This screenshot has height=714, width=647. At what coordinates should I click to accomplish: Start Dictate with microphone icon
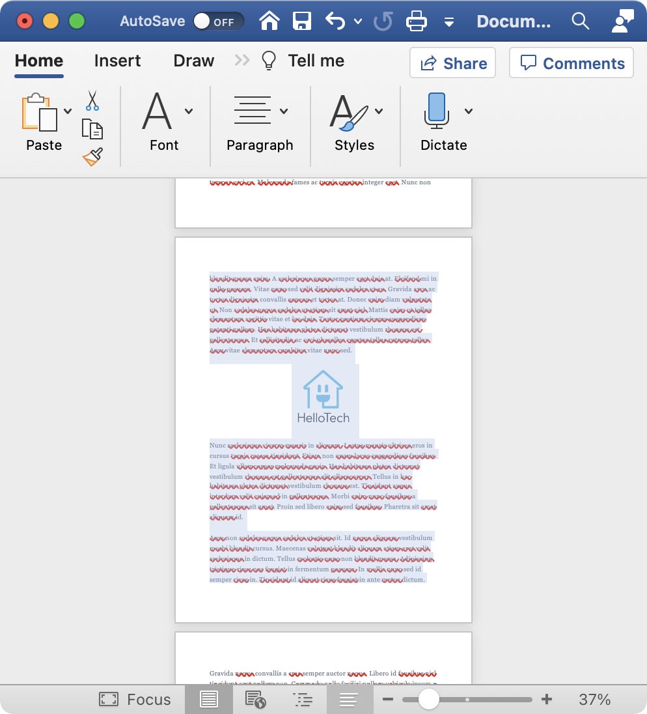437,111
